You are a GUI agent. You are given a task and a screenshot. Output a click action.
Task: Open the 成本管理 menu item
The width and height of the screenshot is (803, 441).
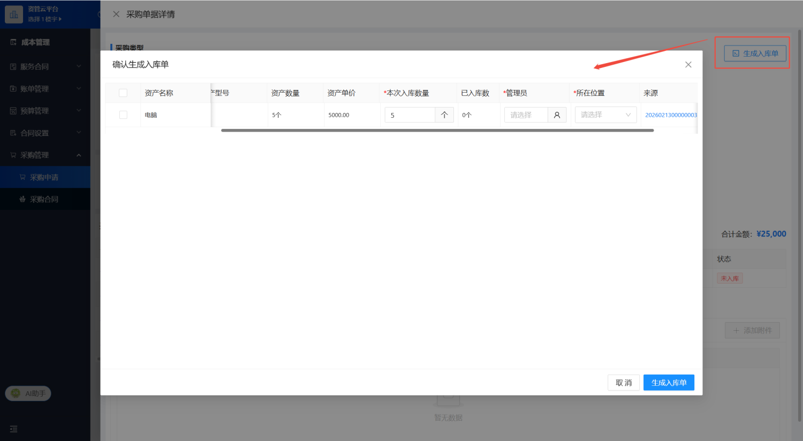[45, 42]
